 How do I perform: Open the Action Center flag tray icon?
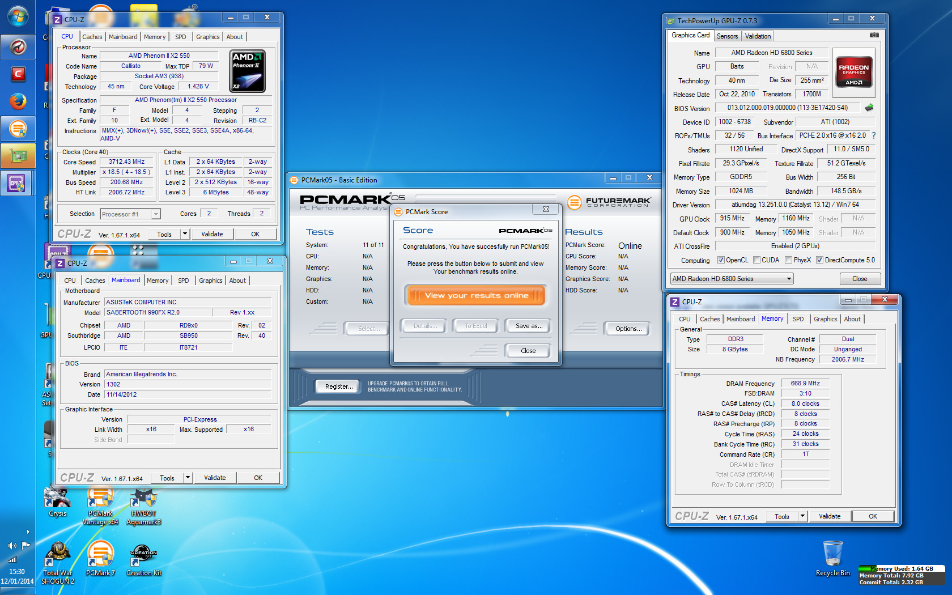[x=25, y=546]
